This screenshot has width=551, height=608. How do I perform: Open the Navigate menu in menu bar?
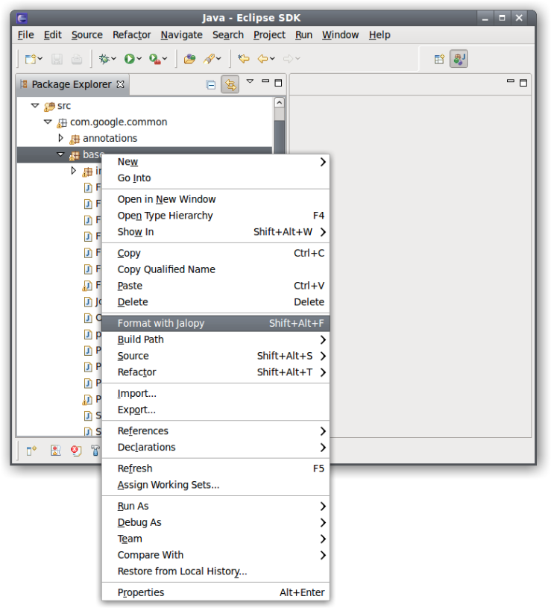181,35
